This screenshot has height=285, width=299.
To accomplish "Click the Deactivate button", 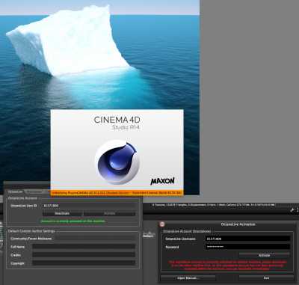I will (62, 213).
